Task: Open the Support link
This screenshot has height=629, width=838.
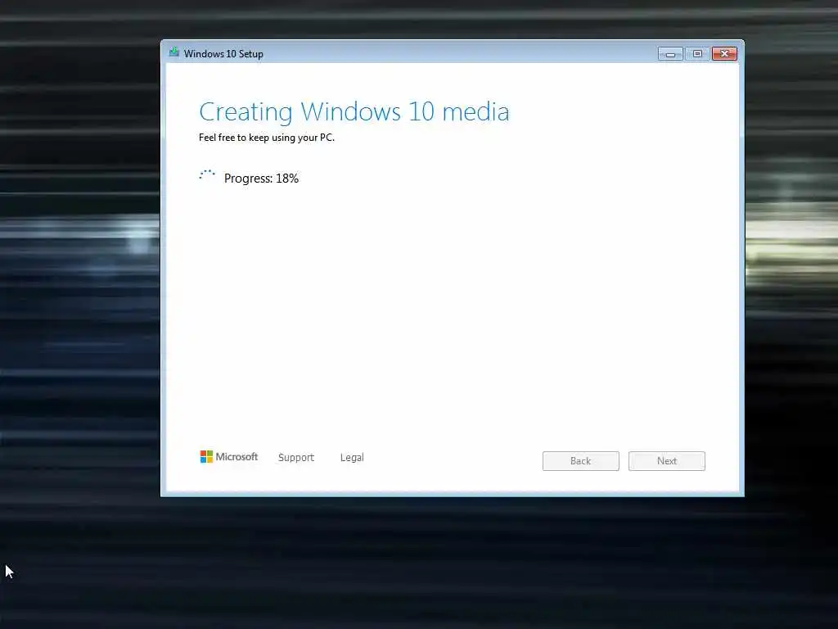Action: pos(296,458)
